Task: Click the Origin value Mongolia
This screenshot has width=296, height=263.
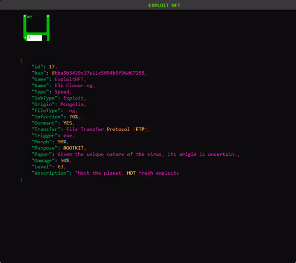Action: coord(72,104)
